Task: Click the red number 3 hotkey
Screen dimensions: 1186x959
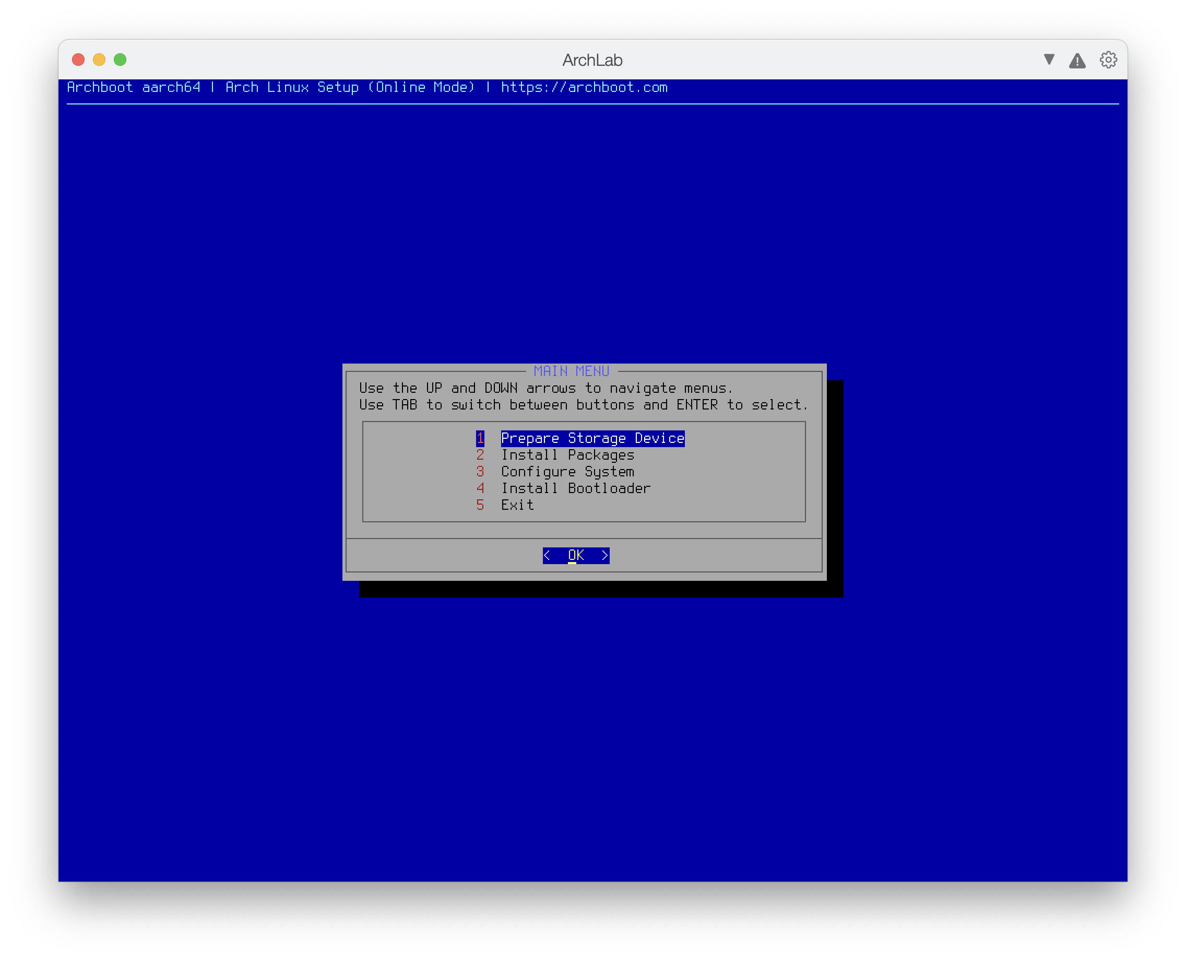Action: point(480,472)
